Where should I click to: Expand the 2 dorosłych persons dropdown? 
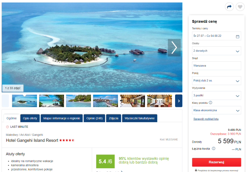(216, 51)
